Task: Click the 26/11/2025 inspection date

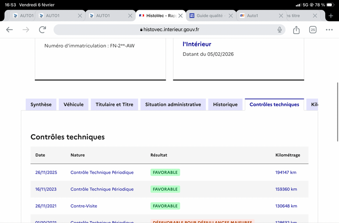Action: 46,172
